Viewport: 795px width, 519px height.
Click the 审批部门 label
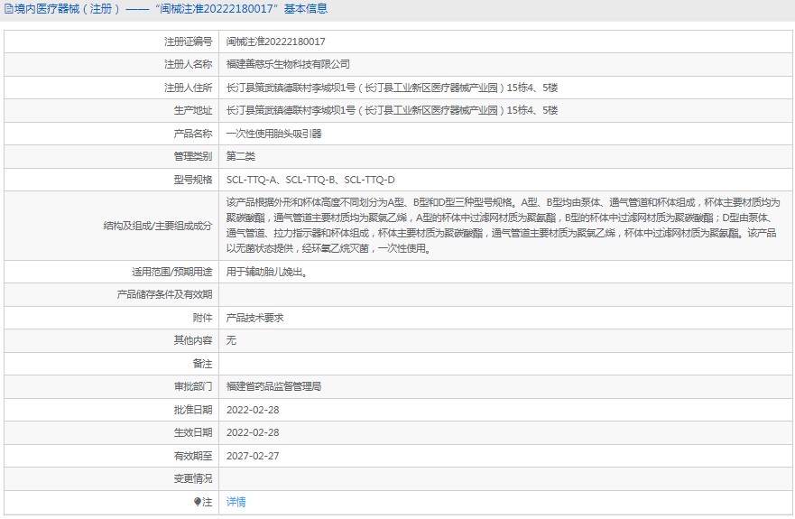(x=193, y=386)
